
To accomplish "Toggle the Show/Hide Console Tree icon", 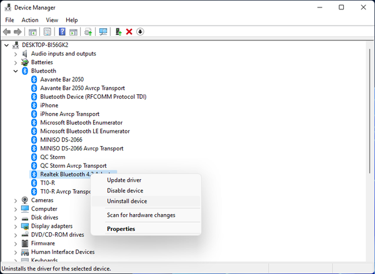I will click(32, 32).
